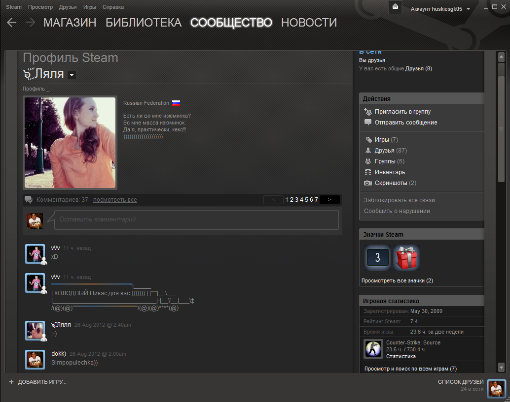The height and width of the screenshot is (402, 510).
Task: Open Статистика for Counter-Strike: Source
Action: [x=401, y=356]
